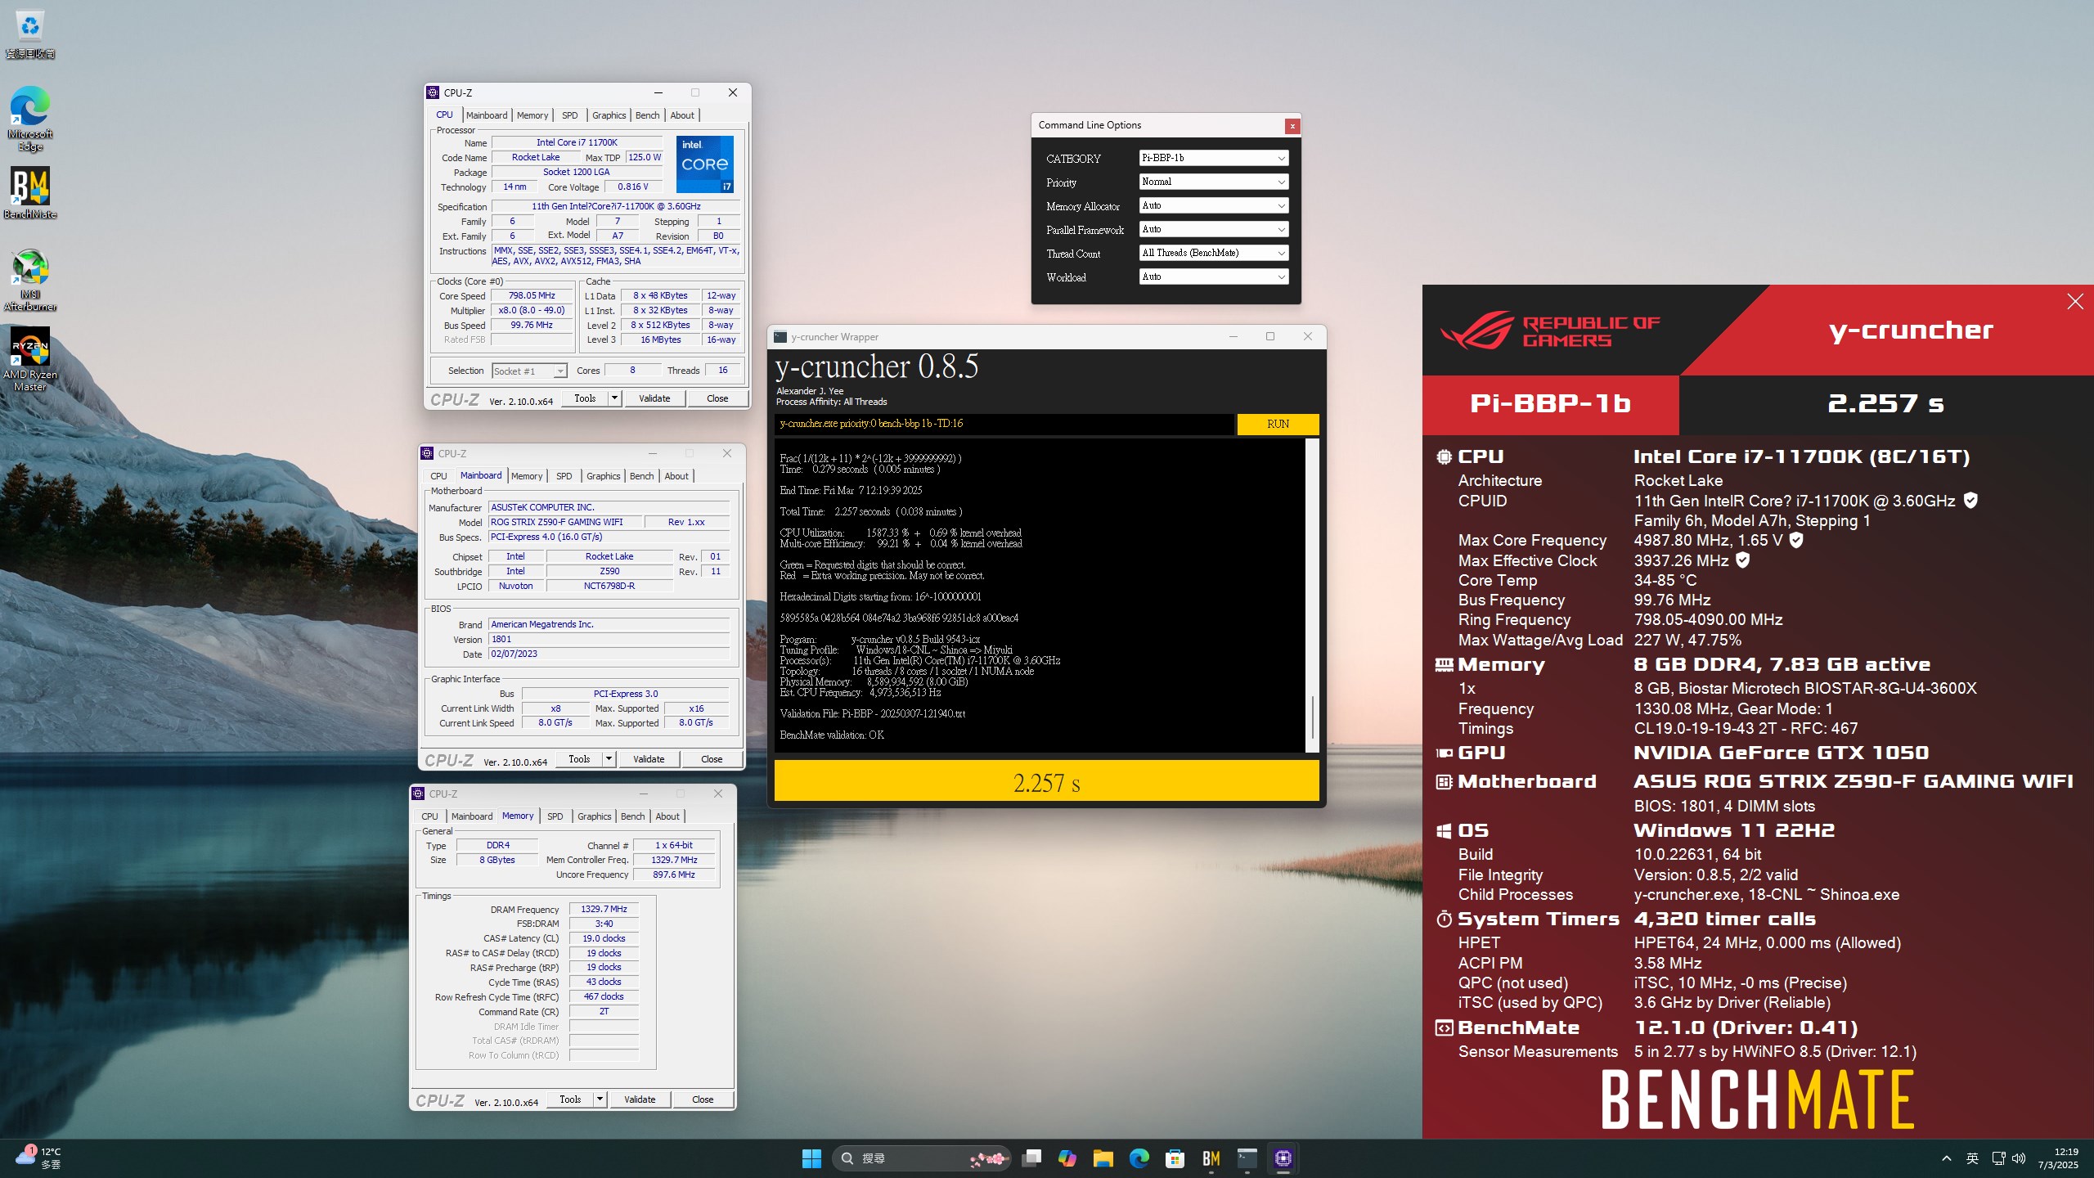
Task: Select SPD tab in the Memory CPU-Z window
Action: (x=555, y=816)
